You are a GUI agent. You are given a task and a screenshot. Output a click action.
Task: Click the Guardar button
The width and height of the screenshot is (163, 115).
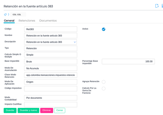tap(10, 110)
